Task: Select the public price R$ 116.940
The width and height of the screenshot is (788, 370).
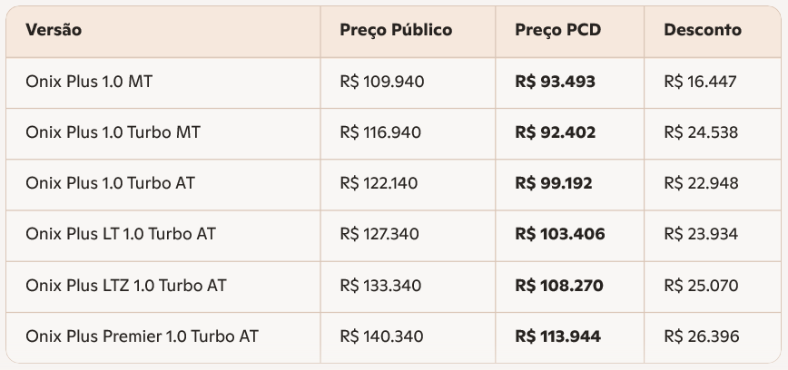Action: [x=380, y=132]
